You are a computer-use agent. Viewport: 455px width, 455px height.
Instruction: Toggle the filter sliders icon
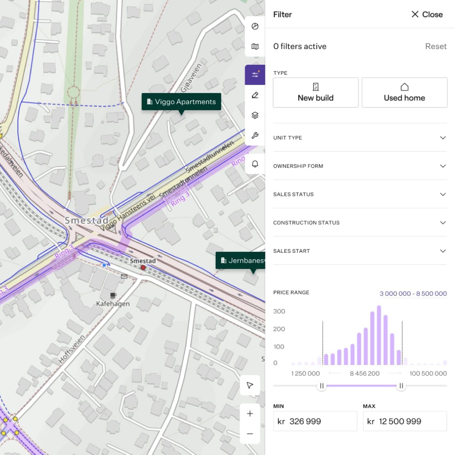pos(255,75)
